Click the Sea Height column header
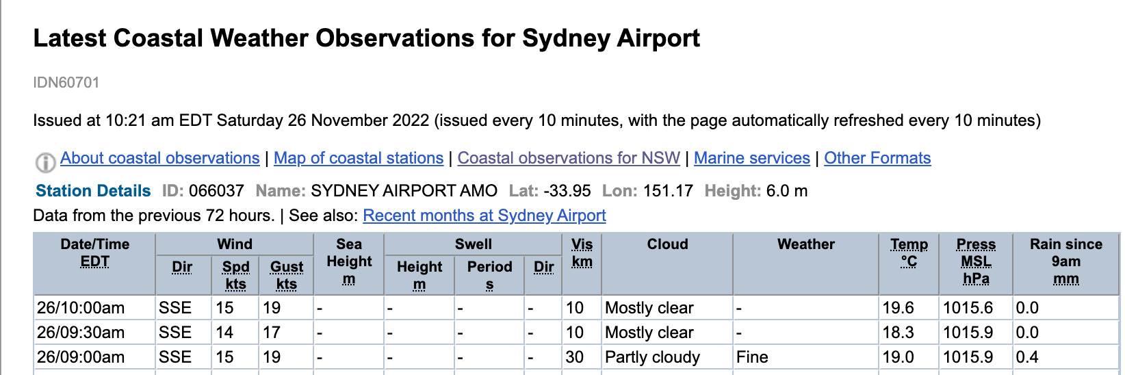The height and width of the screenshot is (375, 1125). point(349,261)
